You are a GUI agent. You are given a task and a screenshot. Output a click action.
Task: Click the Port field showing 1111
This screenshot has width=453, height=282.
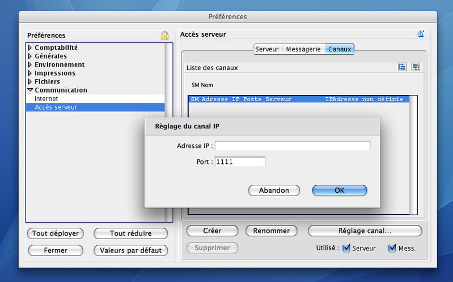pyautogui.click(x=240, y=162)
